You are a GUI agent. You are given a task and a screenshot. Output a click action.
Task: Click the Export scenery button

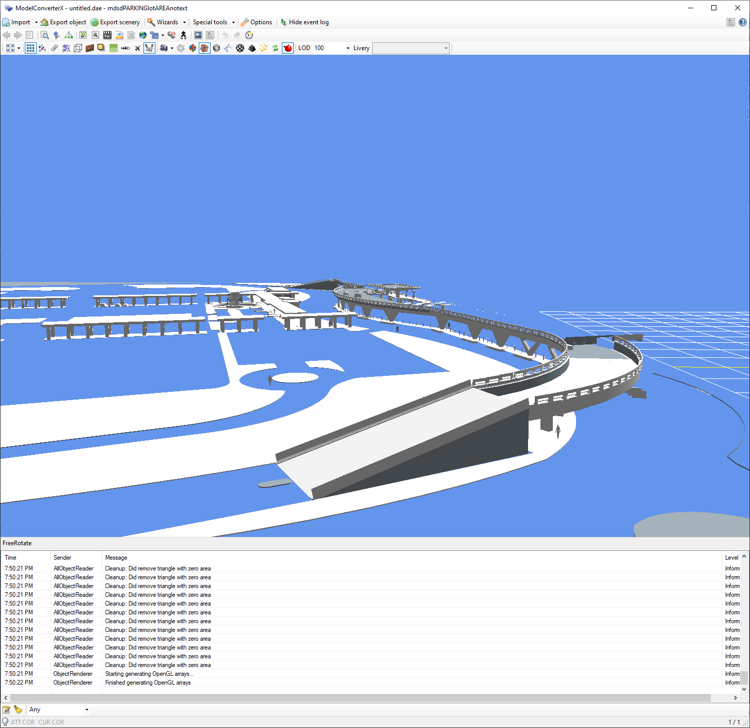(x=116, y=22)
